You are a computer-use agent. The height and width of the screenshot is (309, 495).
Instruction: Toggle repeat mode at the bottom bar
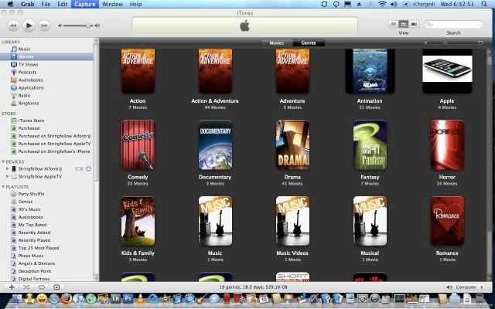43,287
